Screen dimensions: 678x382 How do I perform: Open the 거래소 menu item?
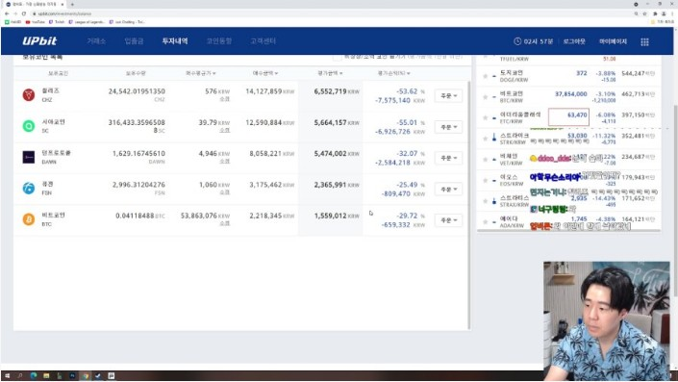(x=96, y=41)
